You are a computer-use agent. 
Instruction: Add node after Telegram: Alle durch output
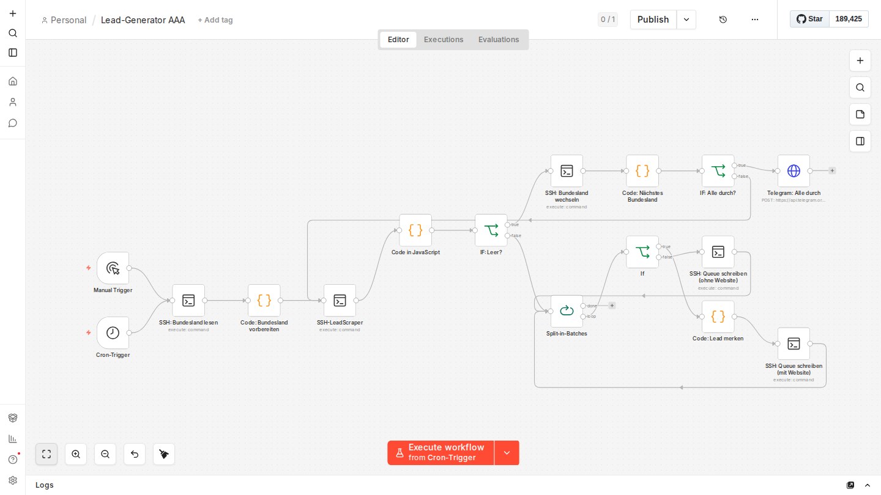coord(832,171)
